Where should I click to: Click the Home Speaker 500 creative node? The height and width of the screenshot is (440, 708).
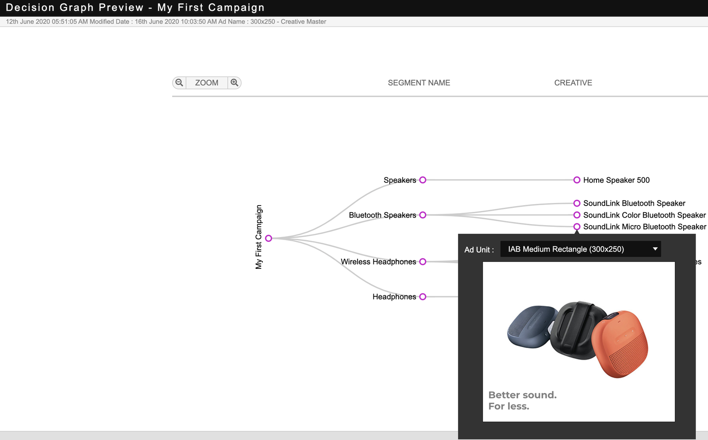coord(577,180)
